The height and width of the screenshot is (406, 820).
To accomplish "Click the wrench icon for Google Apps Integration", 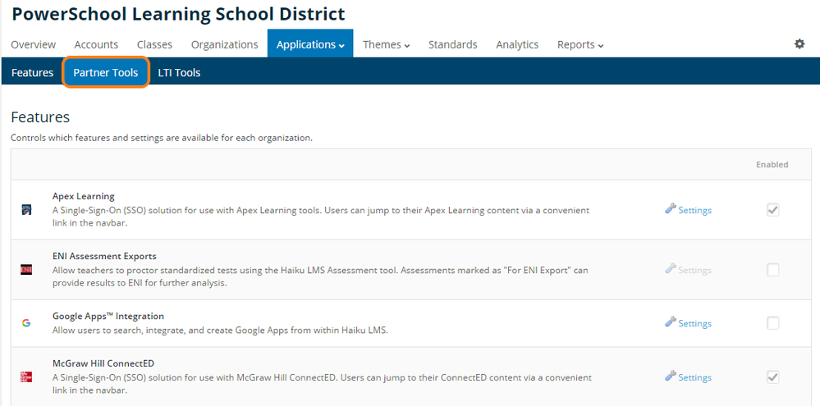I will point(671,322).
